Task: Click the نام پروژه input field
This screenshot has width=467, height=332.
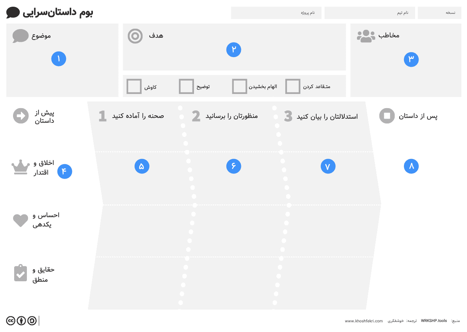Action: coord(276,13)
